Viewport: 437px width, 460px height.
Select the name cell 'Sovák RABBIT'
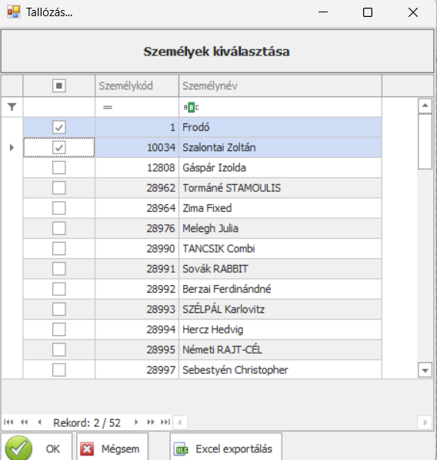[x=280, y=269]
